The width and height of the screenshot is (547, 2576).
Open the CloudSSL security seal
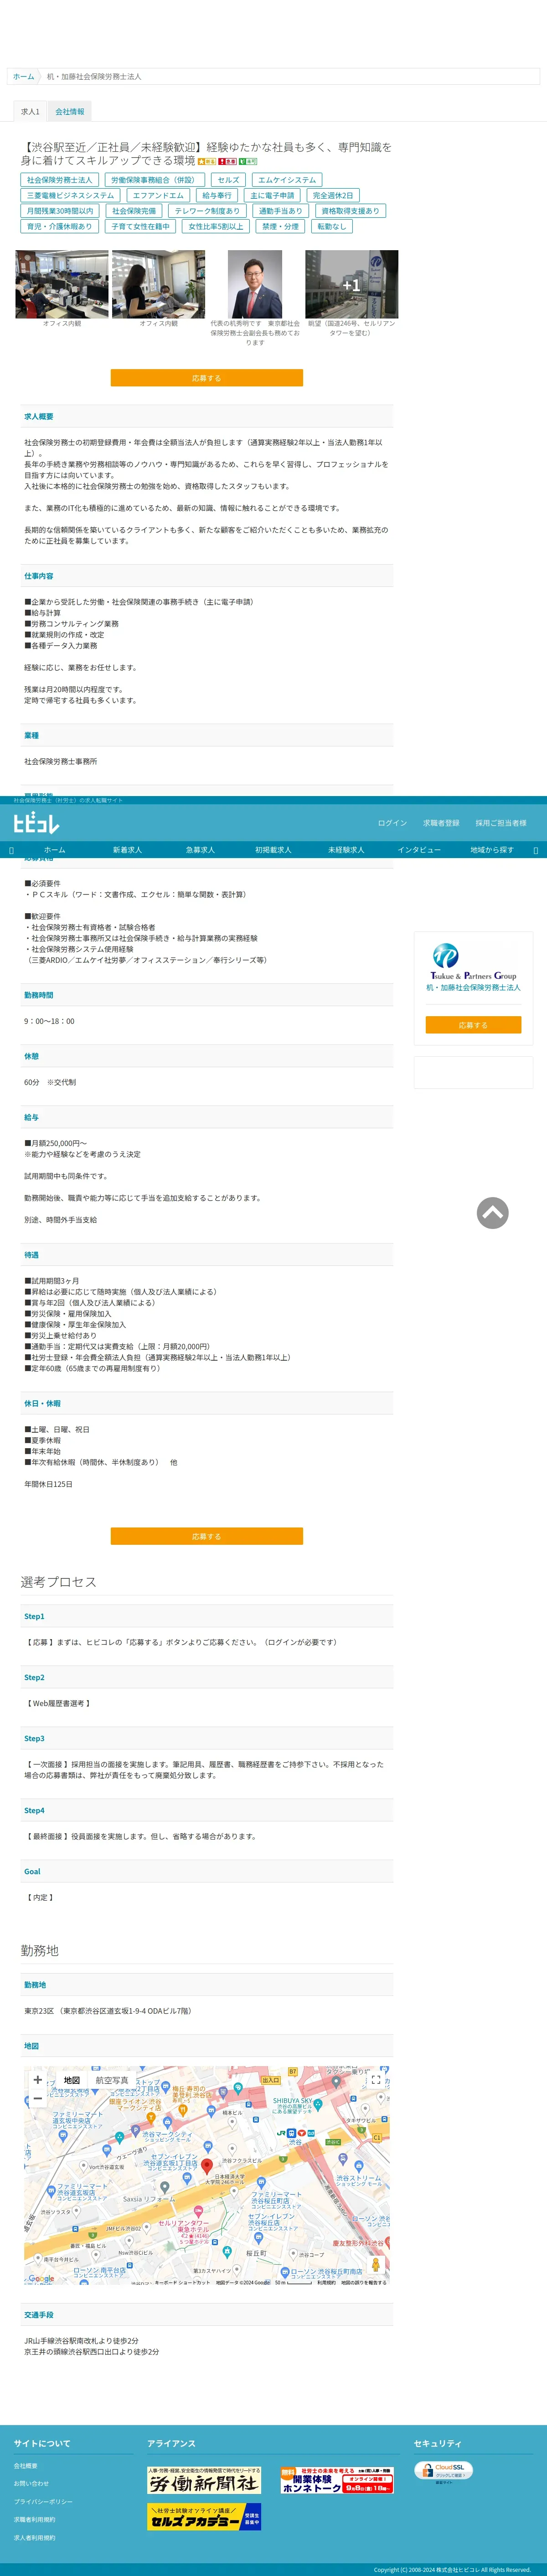coord(444,2471)
